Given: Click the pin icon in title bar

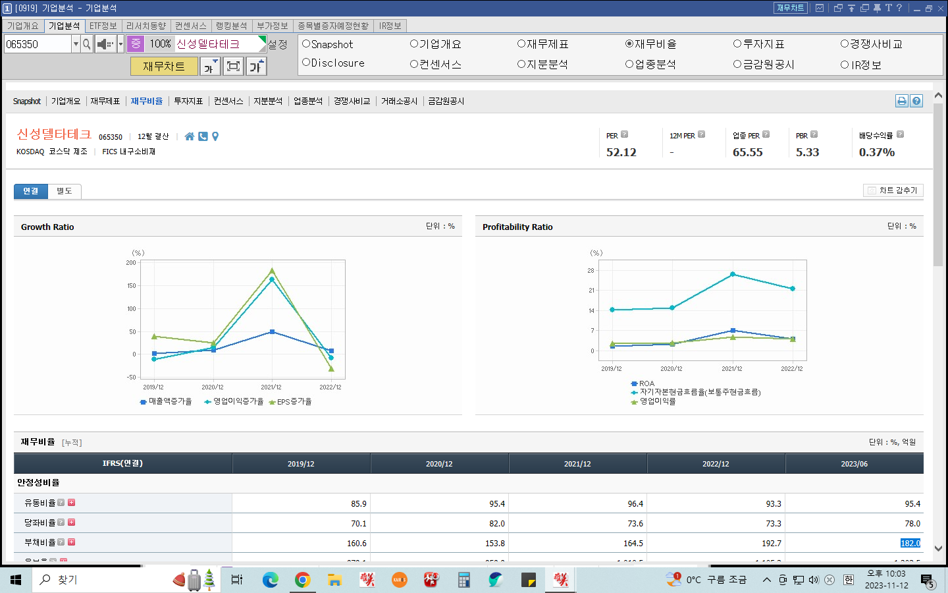Looking at the screenshot, I should pyautogui.click(x=877, y=8).
